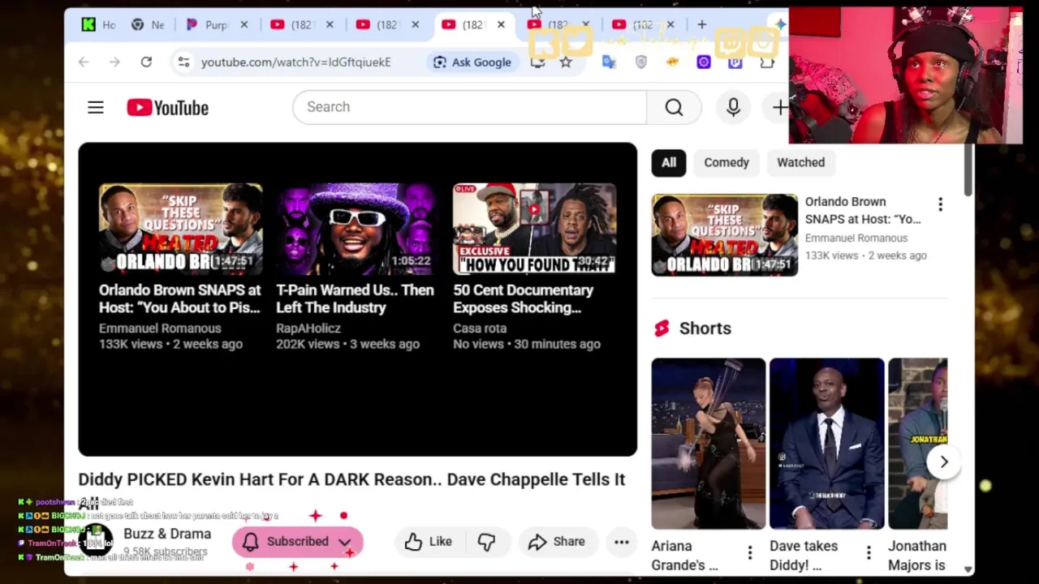Open Buzz & Drama channel avatar
This screenshot has width=1039, height=584.
(x=96, y=542)
